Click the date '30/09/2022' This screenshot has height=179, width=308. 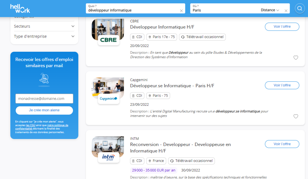[x=190, y=170]
